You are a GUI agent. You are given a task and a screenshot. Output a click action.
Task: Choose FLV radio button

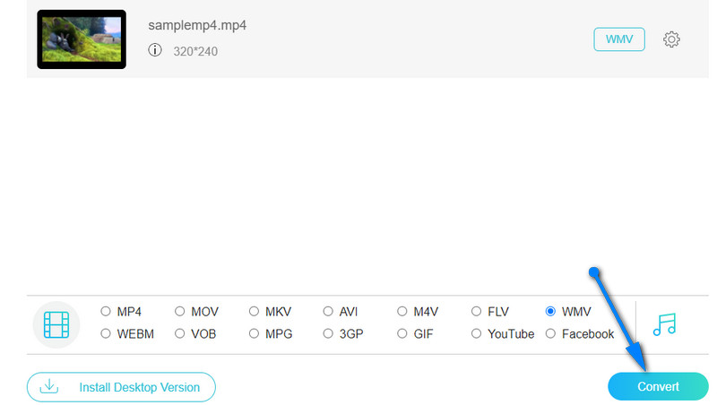[x=477, y=312]
